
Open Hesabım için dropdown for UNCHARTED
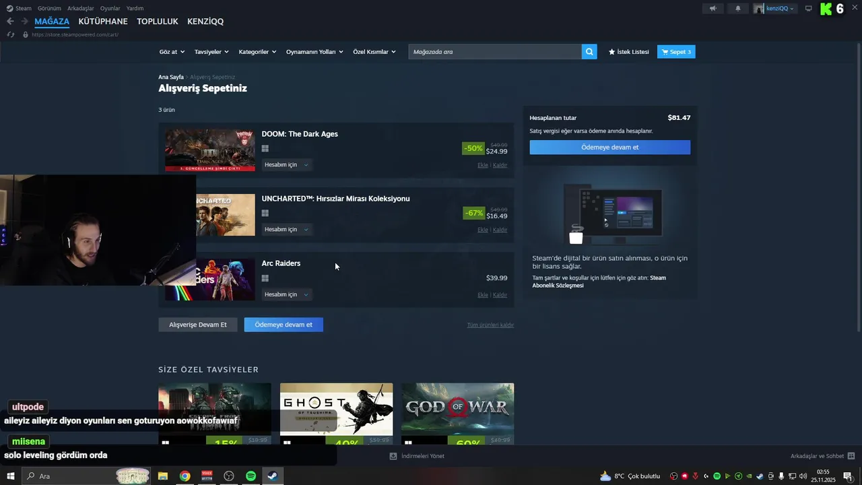tap(287, 230)
